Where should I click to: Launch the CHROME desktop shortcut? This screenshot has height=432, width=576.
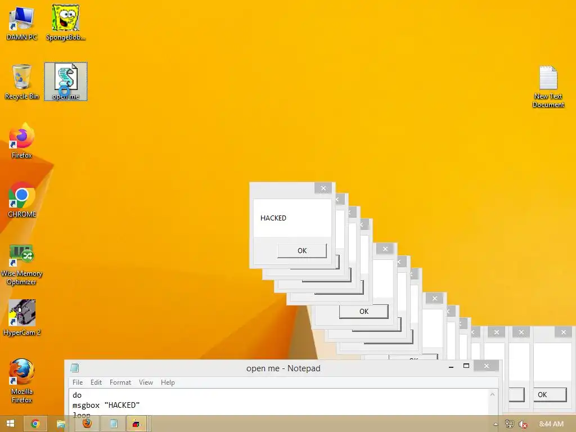[x=22, y=200]
